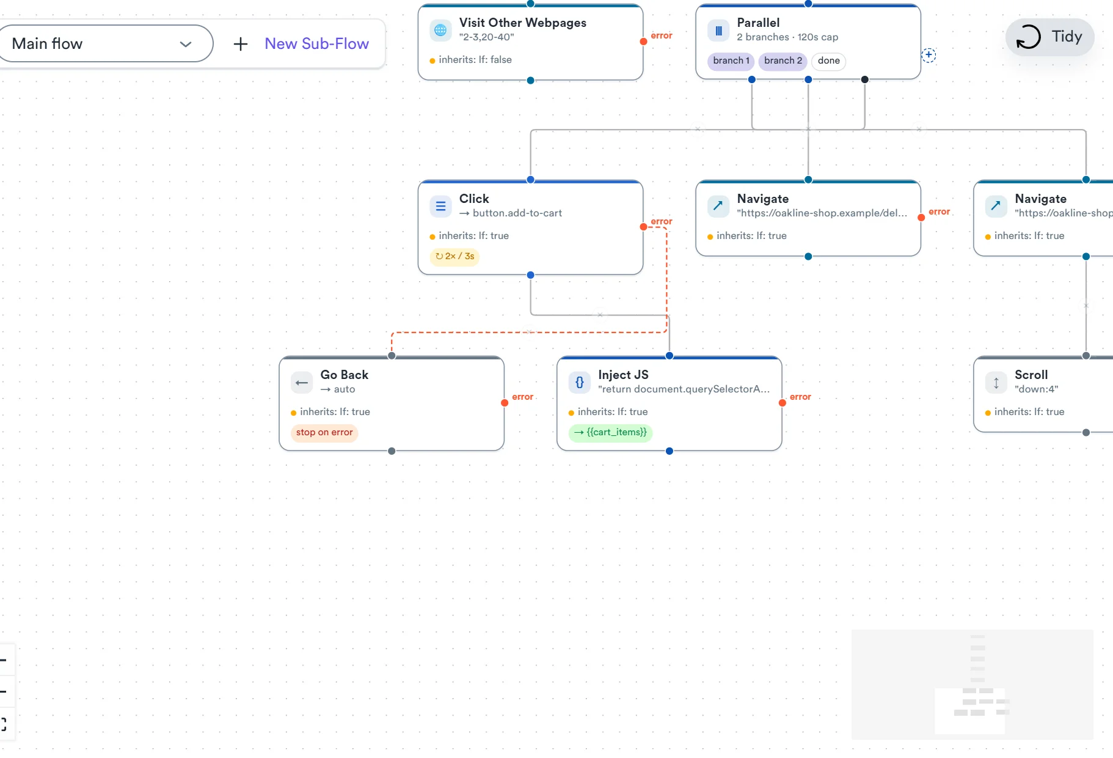1113x758 pixels.
Task: Click the Click node's top input port
Action: tap(531, 180)
